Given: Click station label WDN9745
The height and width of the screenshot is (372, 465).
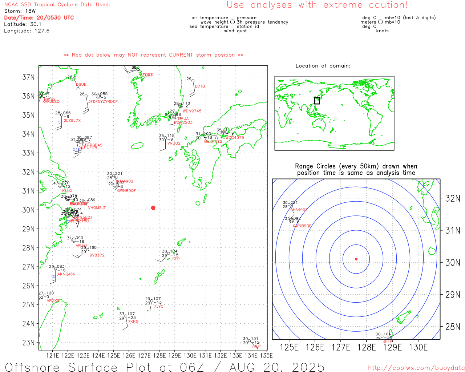Looking at the screenshot, I should coord(192,111).
